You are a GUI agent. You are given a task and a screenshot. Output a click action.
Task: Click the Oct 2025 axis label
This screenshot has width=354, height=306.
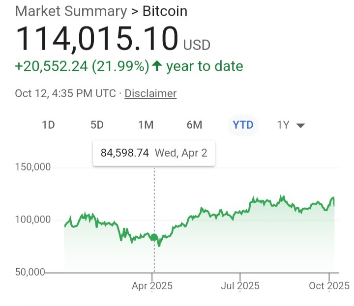coord(329,286)
